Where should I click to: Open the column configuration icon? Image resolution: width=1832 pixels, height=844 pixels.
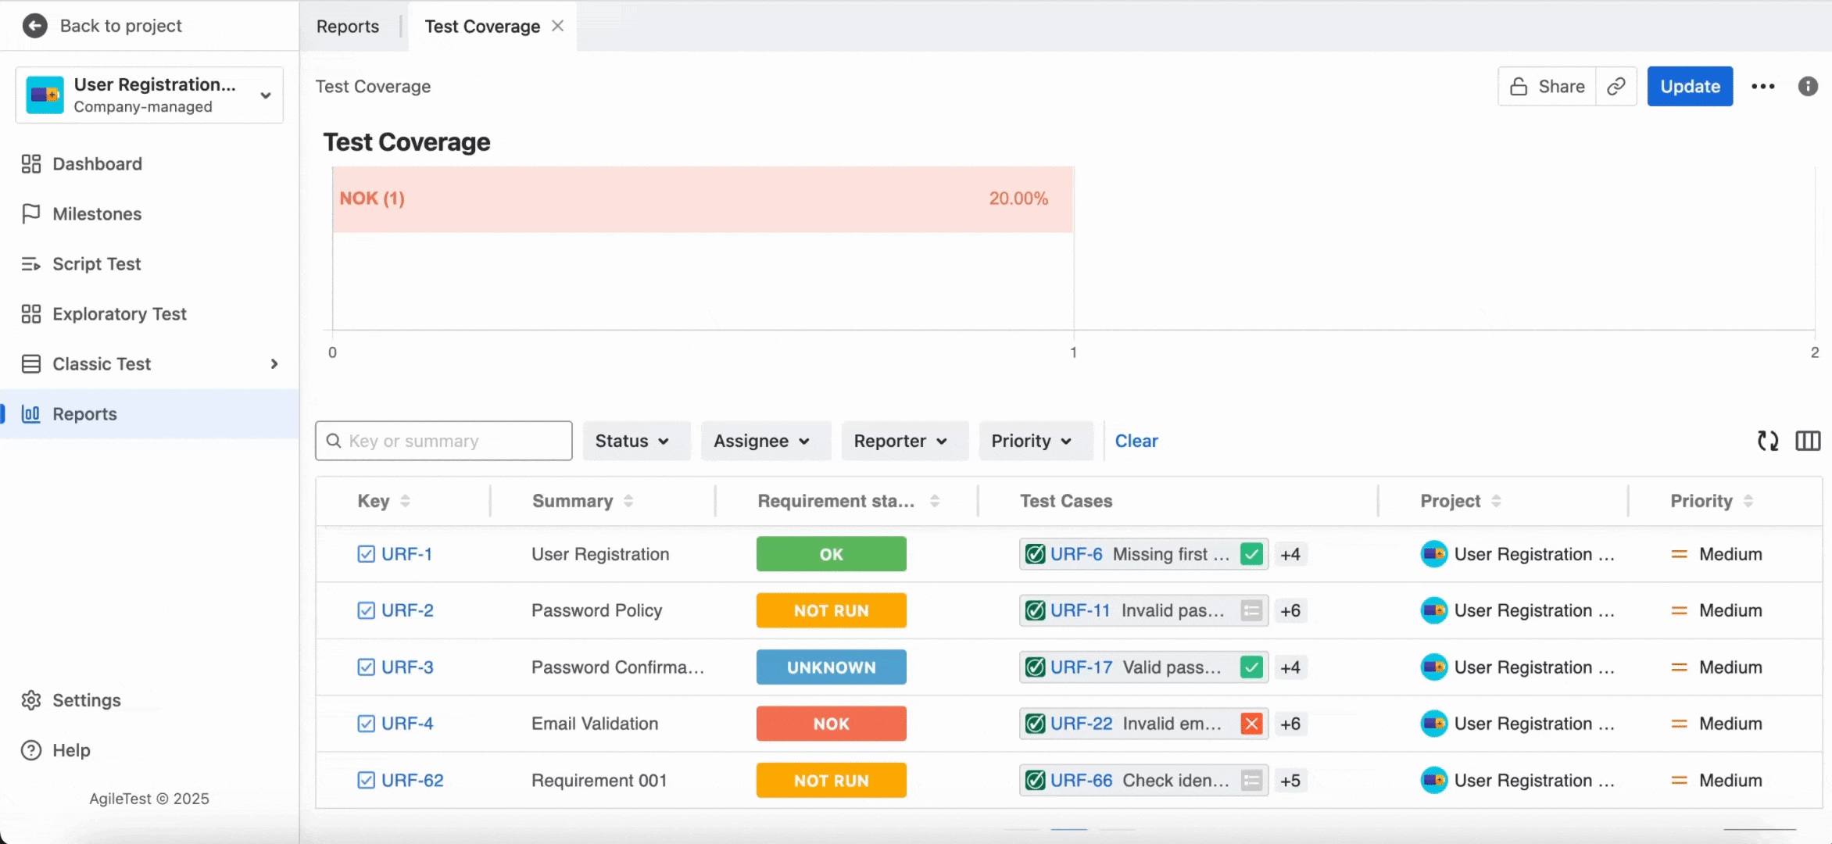tap(1807, 441)
